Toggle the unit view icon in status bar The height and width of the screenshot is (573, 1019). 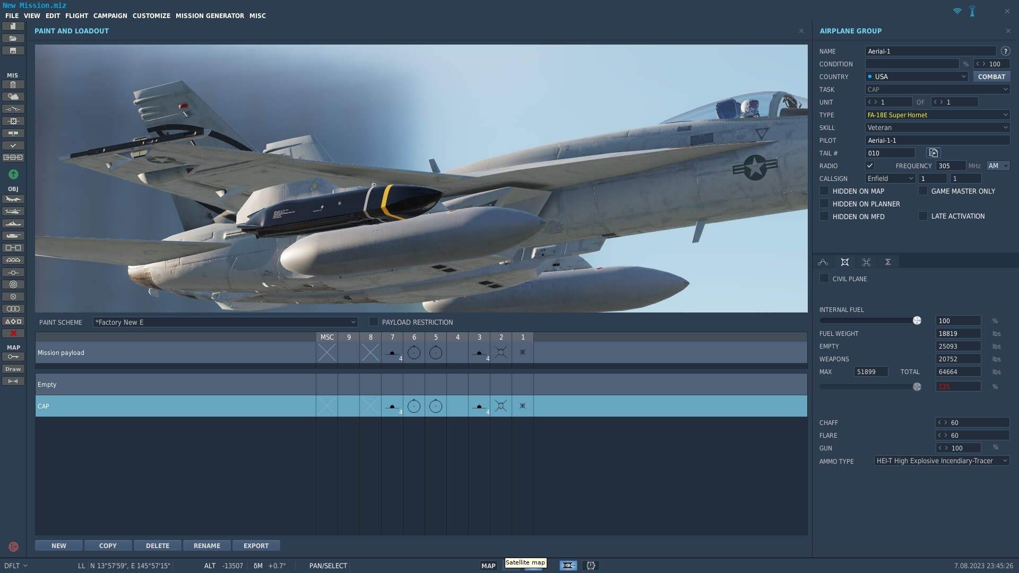568,566
